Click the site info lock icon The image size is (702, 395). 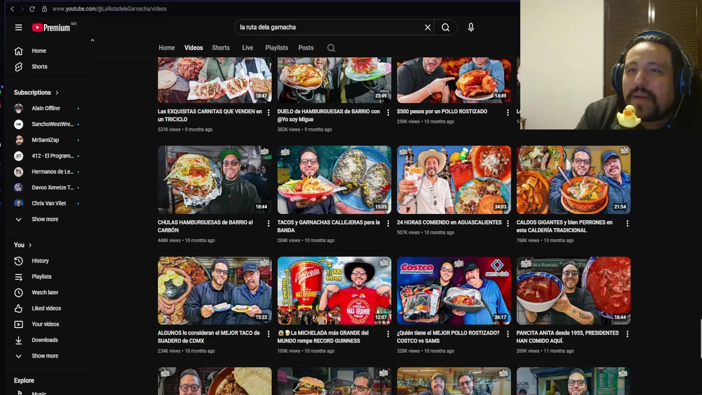click(44, 9)
